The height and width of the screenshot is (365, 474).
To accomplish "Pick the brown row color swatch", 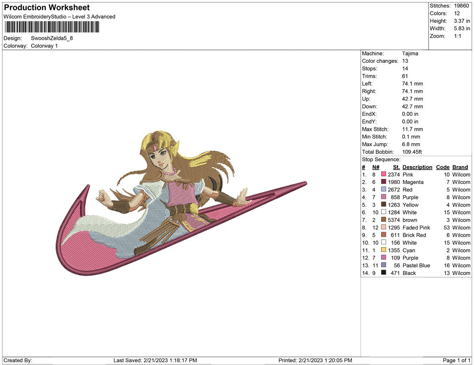I will coord(384,219).
